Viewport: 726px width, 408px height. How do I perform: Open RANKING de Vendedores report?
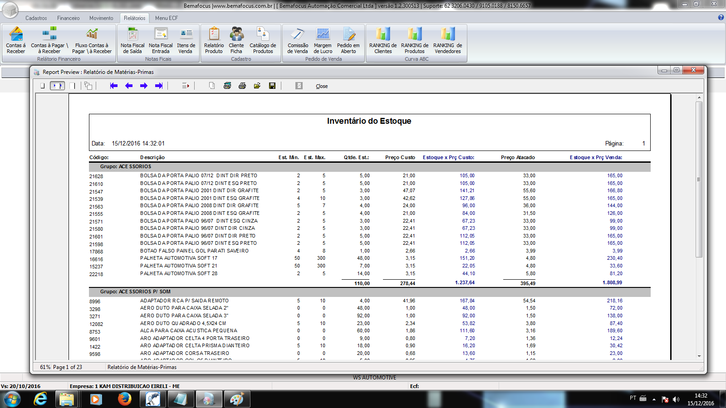447,40
